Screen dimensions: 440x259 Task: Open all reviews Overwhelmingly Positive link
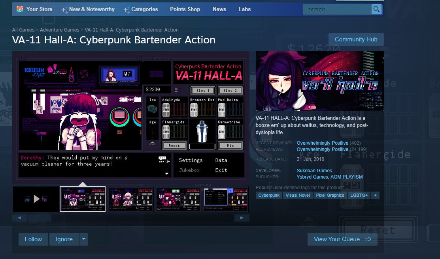(x=323, y=149)
